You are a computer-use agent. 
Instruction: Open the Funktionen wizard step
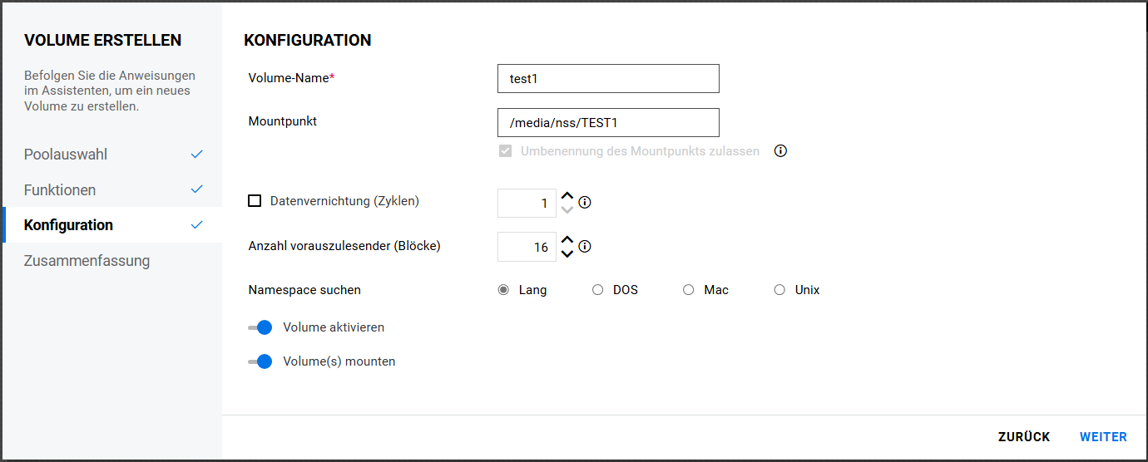60,190
